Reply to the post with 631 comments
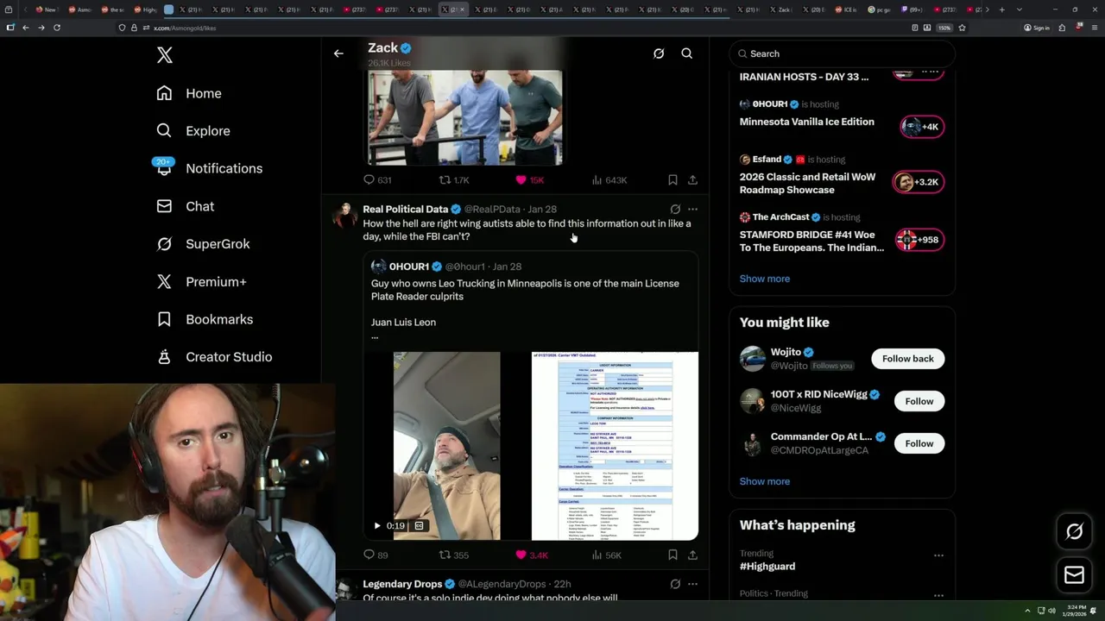 pyautogui.click(x=377, y=179)
